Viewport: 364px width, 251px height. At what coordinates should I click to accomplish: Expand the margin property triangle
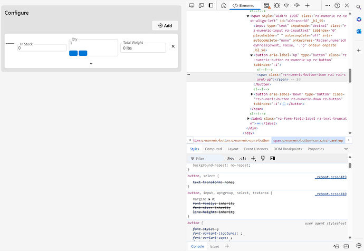[209, 199]
